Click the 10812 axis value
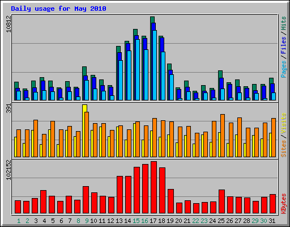 tap(8, 24)
